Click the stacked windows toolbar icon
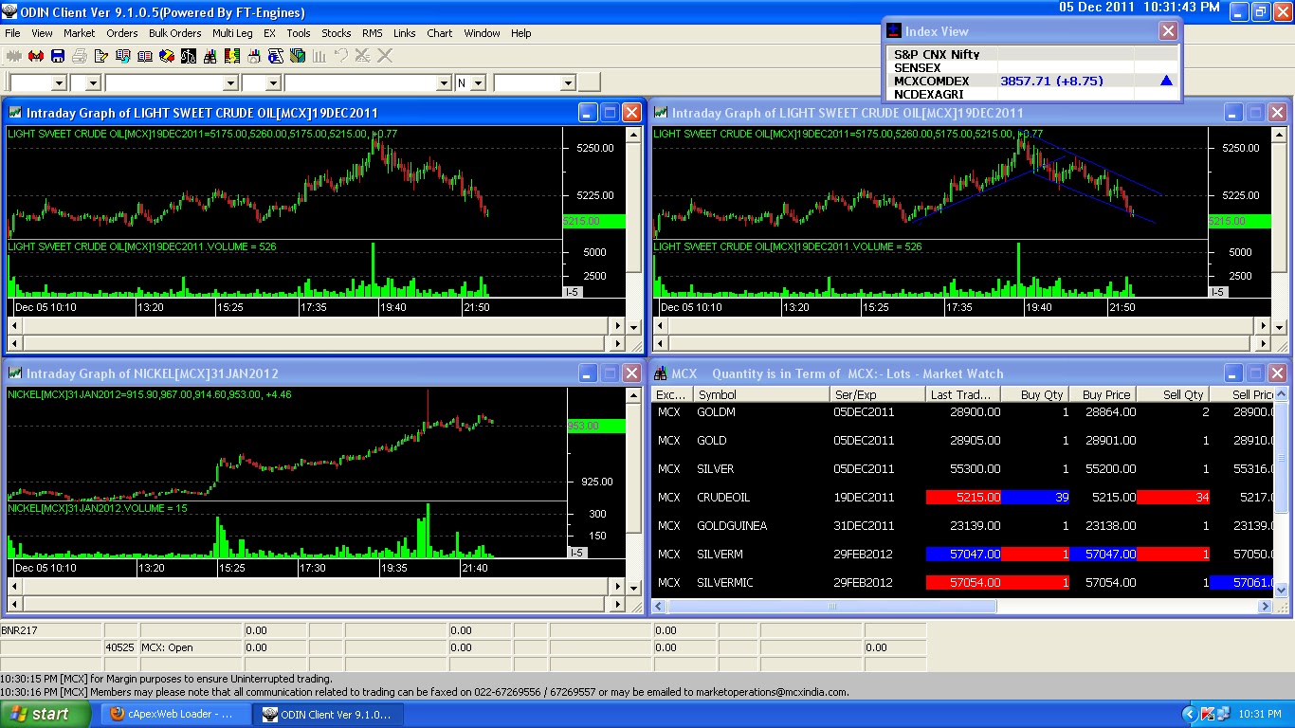Viewport: 1295px width, 728px height. pyautogui.click(x=122, y=56)
